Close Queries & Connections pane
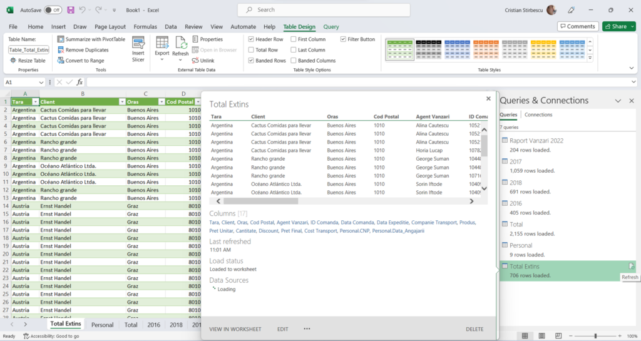641x341 pixels. pyautogui.click(x=632, y=101)
